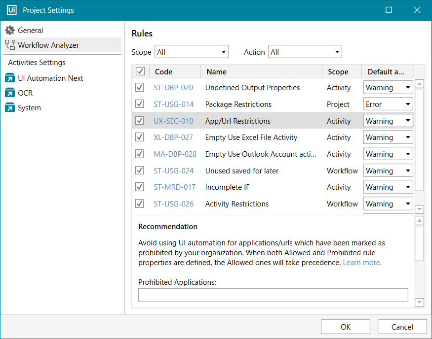This screenshot has height=339, width=432.
Task: Uncheck the UX-SEC-010 rule checkbox
Action: pyautogui.click(x=140, y=120)
